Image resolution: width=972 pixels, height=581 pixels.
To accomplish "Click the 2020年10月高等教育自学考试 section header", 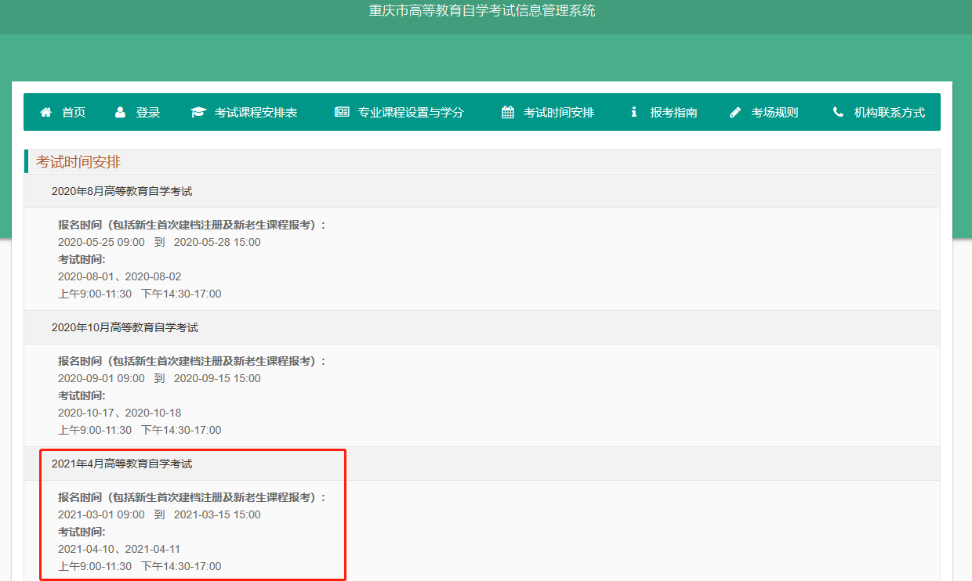I will point(125,327).
